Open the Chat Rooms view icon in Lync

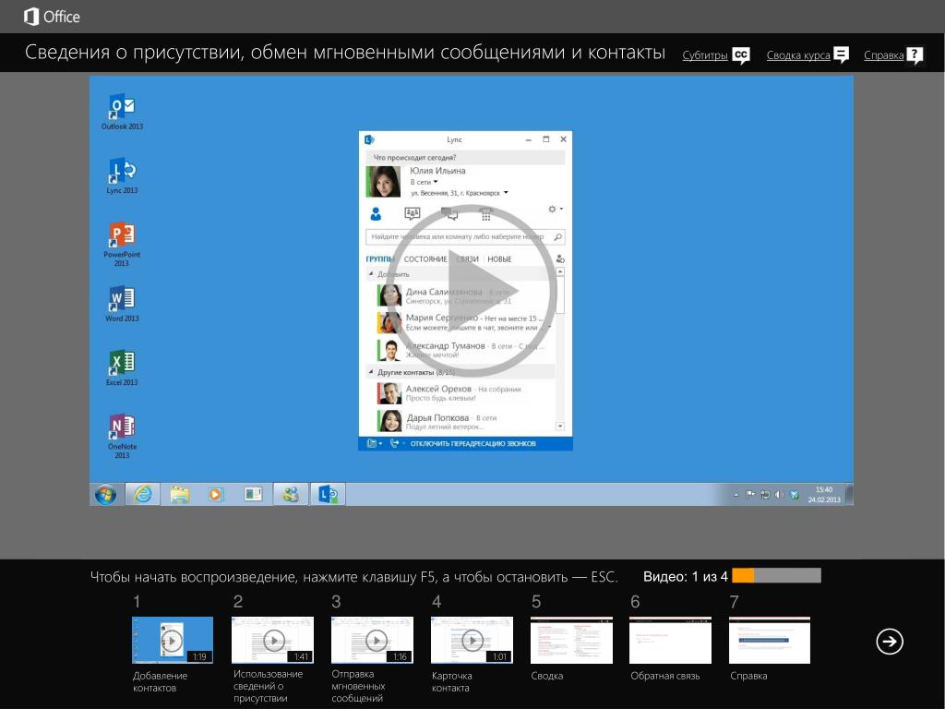[413, 213]
